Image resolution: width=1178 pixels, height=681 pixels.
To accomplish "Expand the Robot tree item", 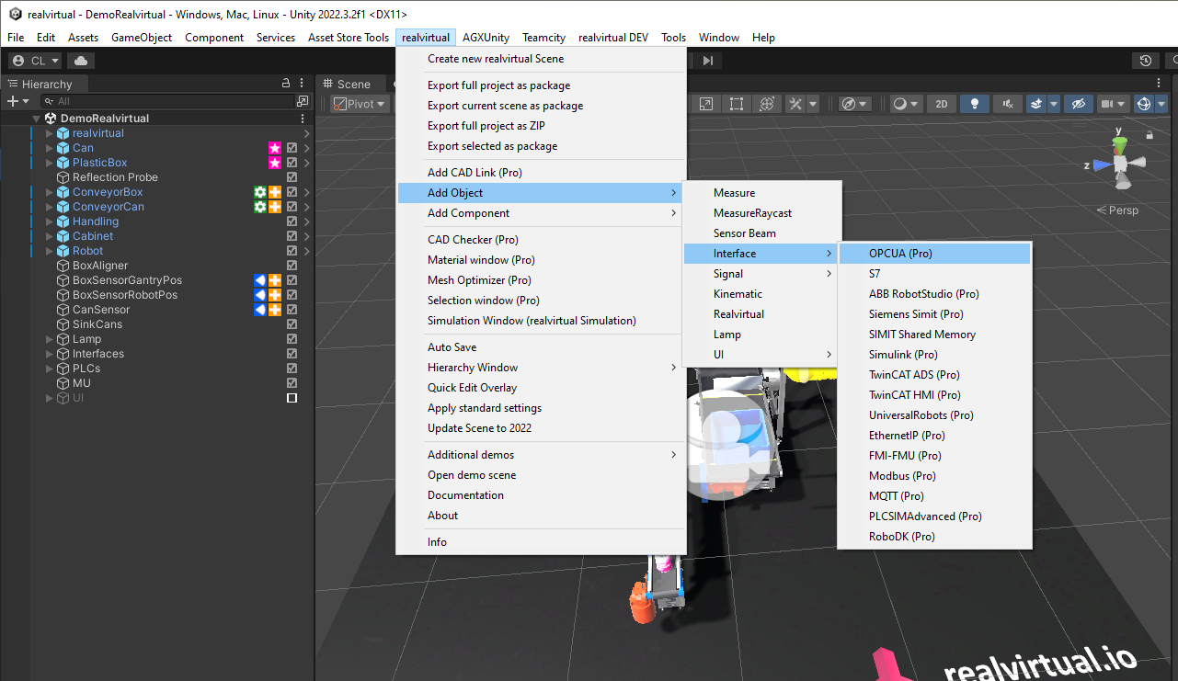I will [x=50, y=251].
